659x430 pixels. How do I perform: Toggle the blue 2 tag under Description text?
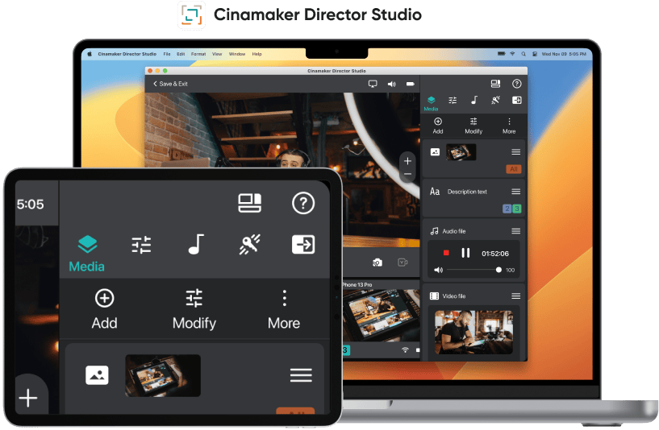(x=507, y=209)
